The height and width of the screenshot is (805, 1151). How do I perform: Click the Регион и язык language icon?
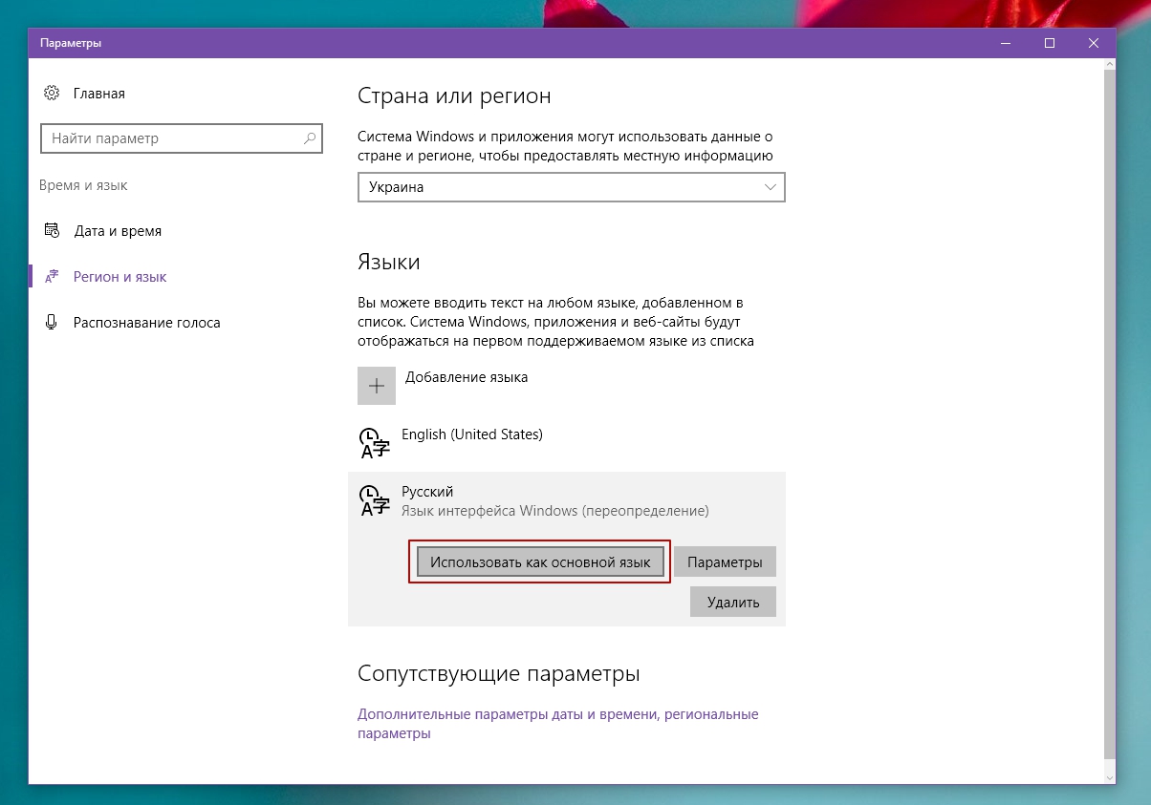pos(52,277)
